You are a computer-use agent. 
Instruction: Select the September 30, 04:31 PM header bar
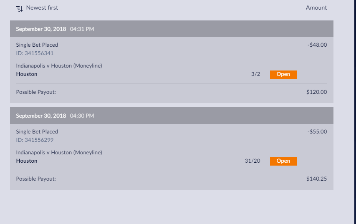[x=172, y=29]
